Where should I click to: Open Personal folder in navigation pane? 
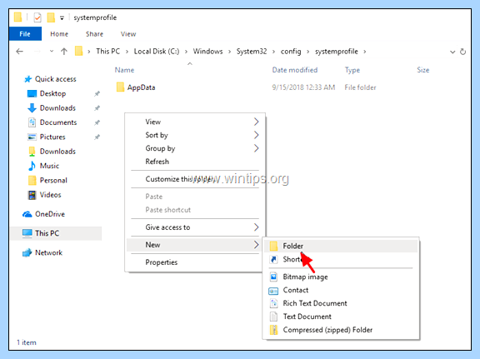click(53, 180)
